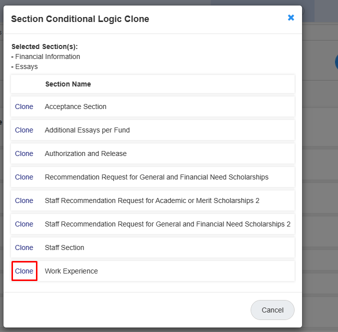The width and height of the screenshot is (338, 332).
Task: Click Clone next to Staff Section
Action: click(x=24, y=247)
